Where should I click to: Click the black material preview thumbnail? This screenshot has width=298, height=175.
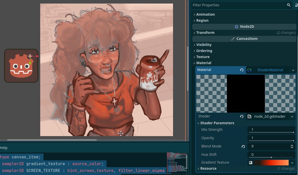(x=246, y=94)
